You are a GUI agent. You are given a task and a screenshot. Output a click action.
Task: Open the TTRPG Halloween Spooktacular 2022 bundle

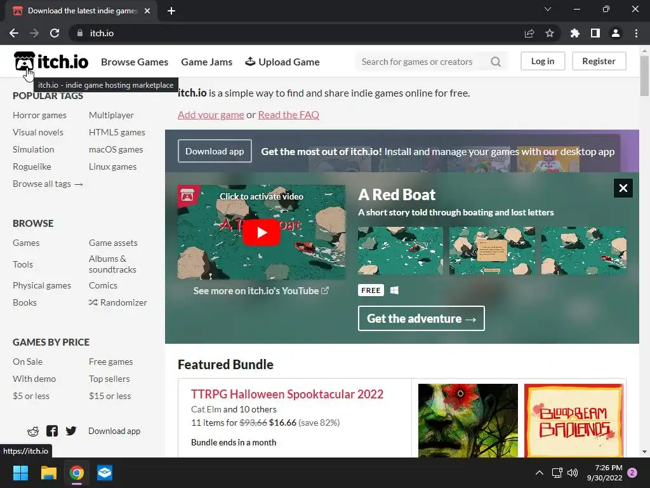(288, 394)
